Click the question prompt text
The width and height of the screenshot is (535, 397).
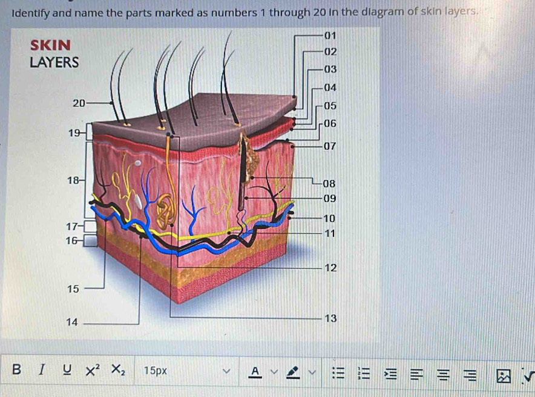pos(245,12)
